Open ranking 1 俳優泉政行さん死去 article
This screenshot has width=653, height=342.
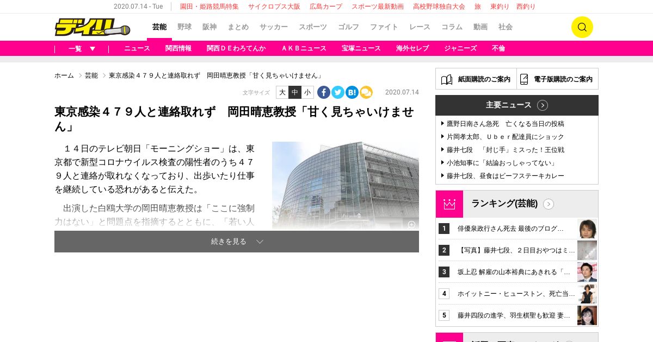pyautogui.click(x=510, y=229)
